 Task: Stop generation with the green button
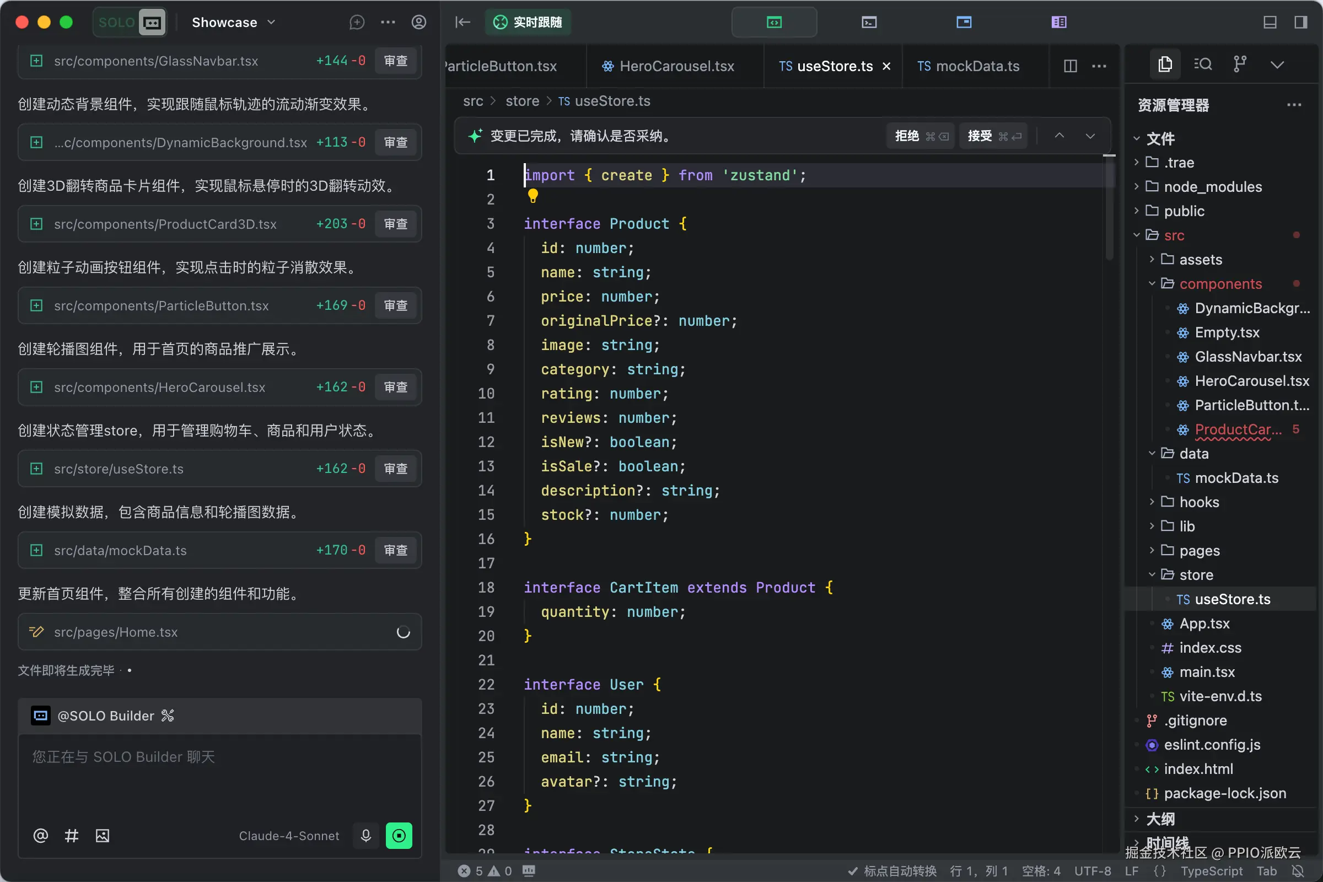click(x=399, y=835)
